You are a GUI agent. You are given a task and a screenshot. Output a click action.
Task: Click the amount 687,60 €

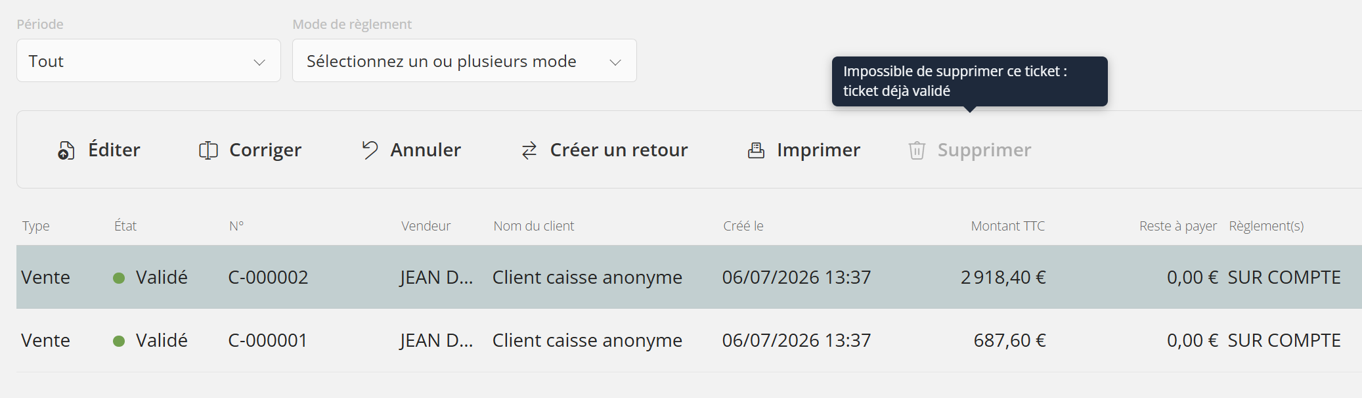pos(1010,340)
